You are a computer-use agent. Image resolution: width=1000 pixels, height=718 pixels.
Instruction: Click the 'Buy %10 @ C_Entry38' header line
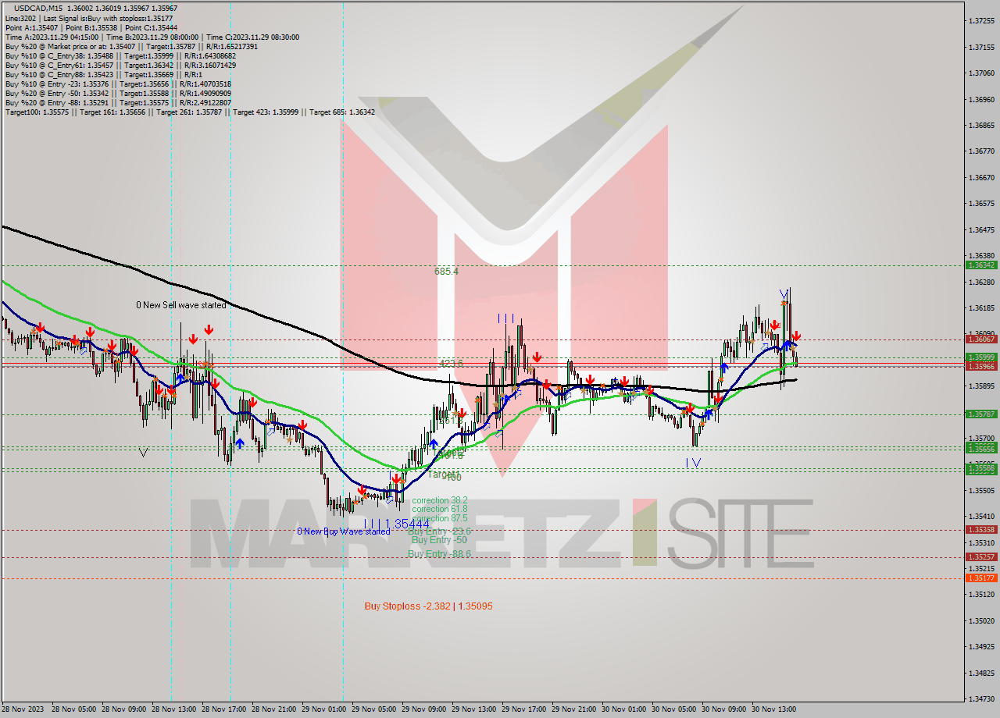coord(119,55)
